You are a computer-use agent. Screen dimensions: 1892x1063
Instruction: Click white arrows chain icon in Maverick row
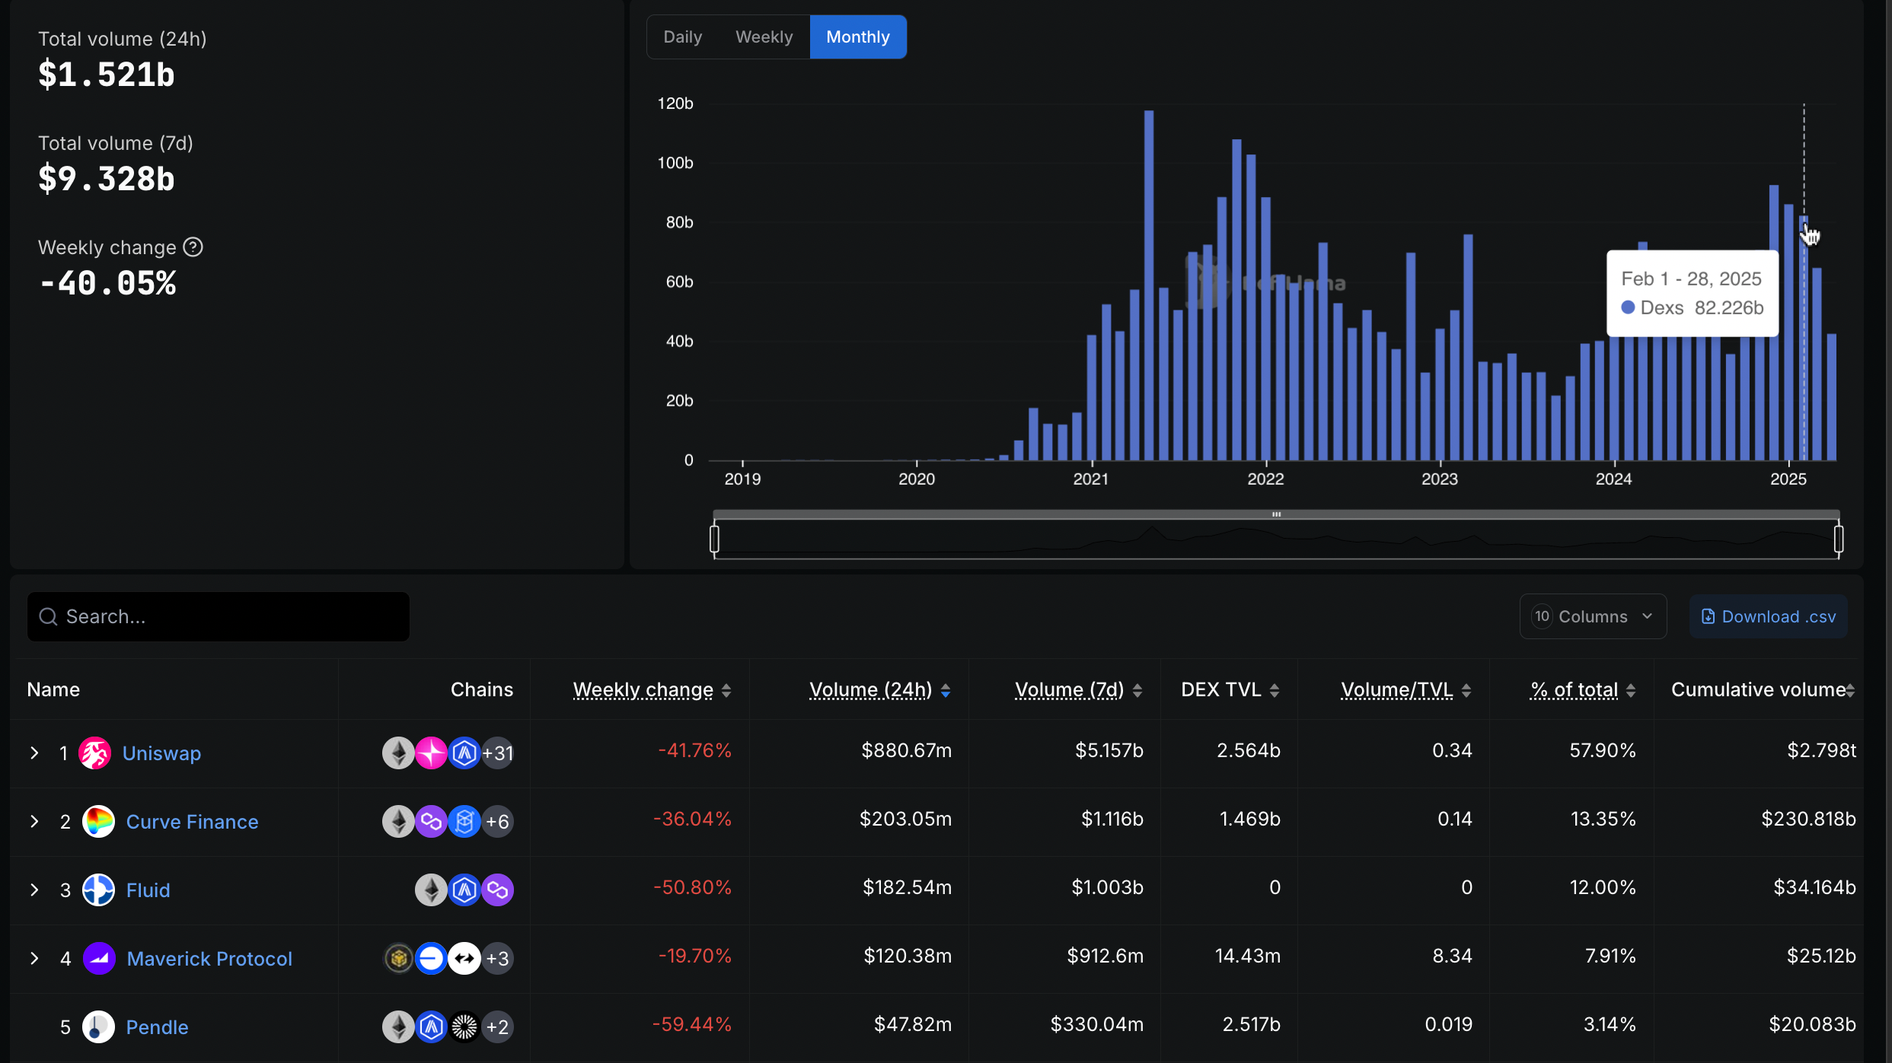(x=464, y=958)
